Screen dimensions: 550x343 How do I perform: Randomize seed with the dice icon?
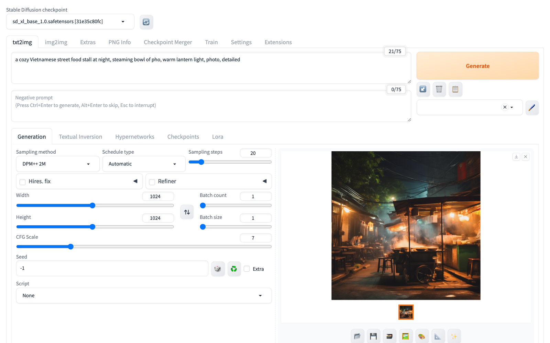218,269
